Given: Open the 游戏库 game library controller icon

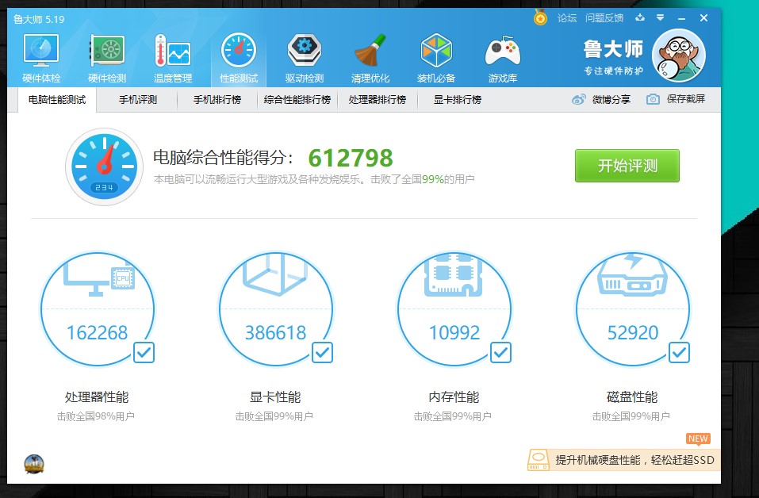Looking at the screenshot, I should pos(503,58).
